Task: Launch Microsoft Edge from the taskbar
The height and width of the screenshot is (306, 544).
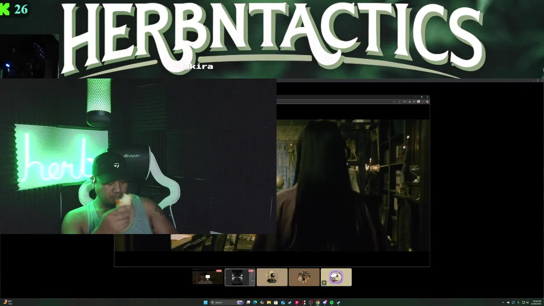Action: (255, 303)
